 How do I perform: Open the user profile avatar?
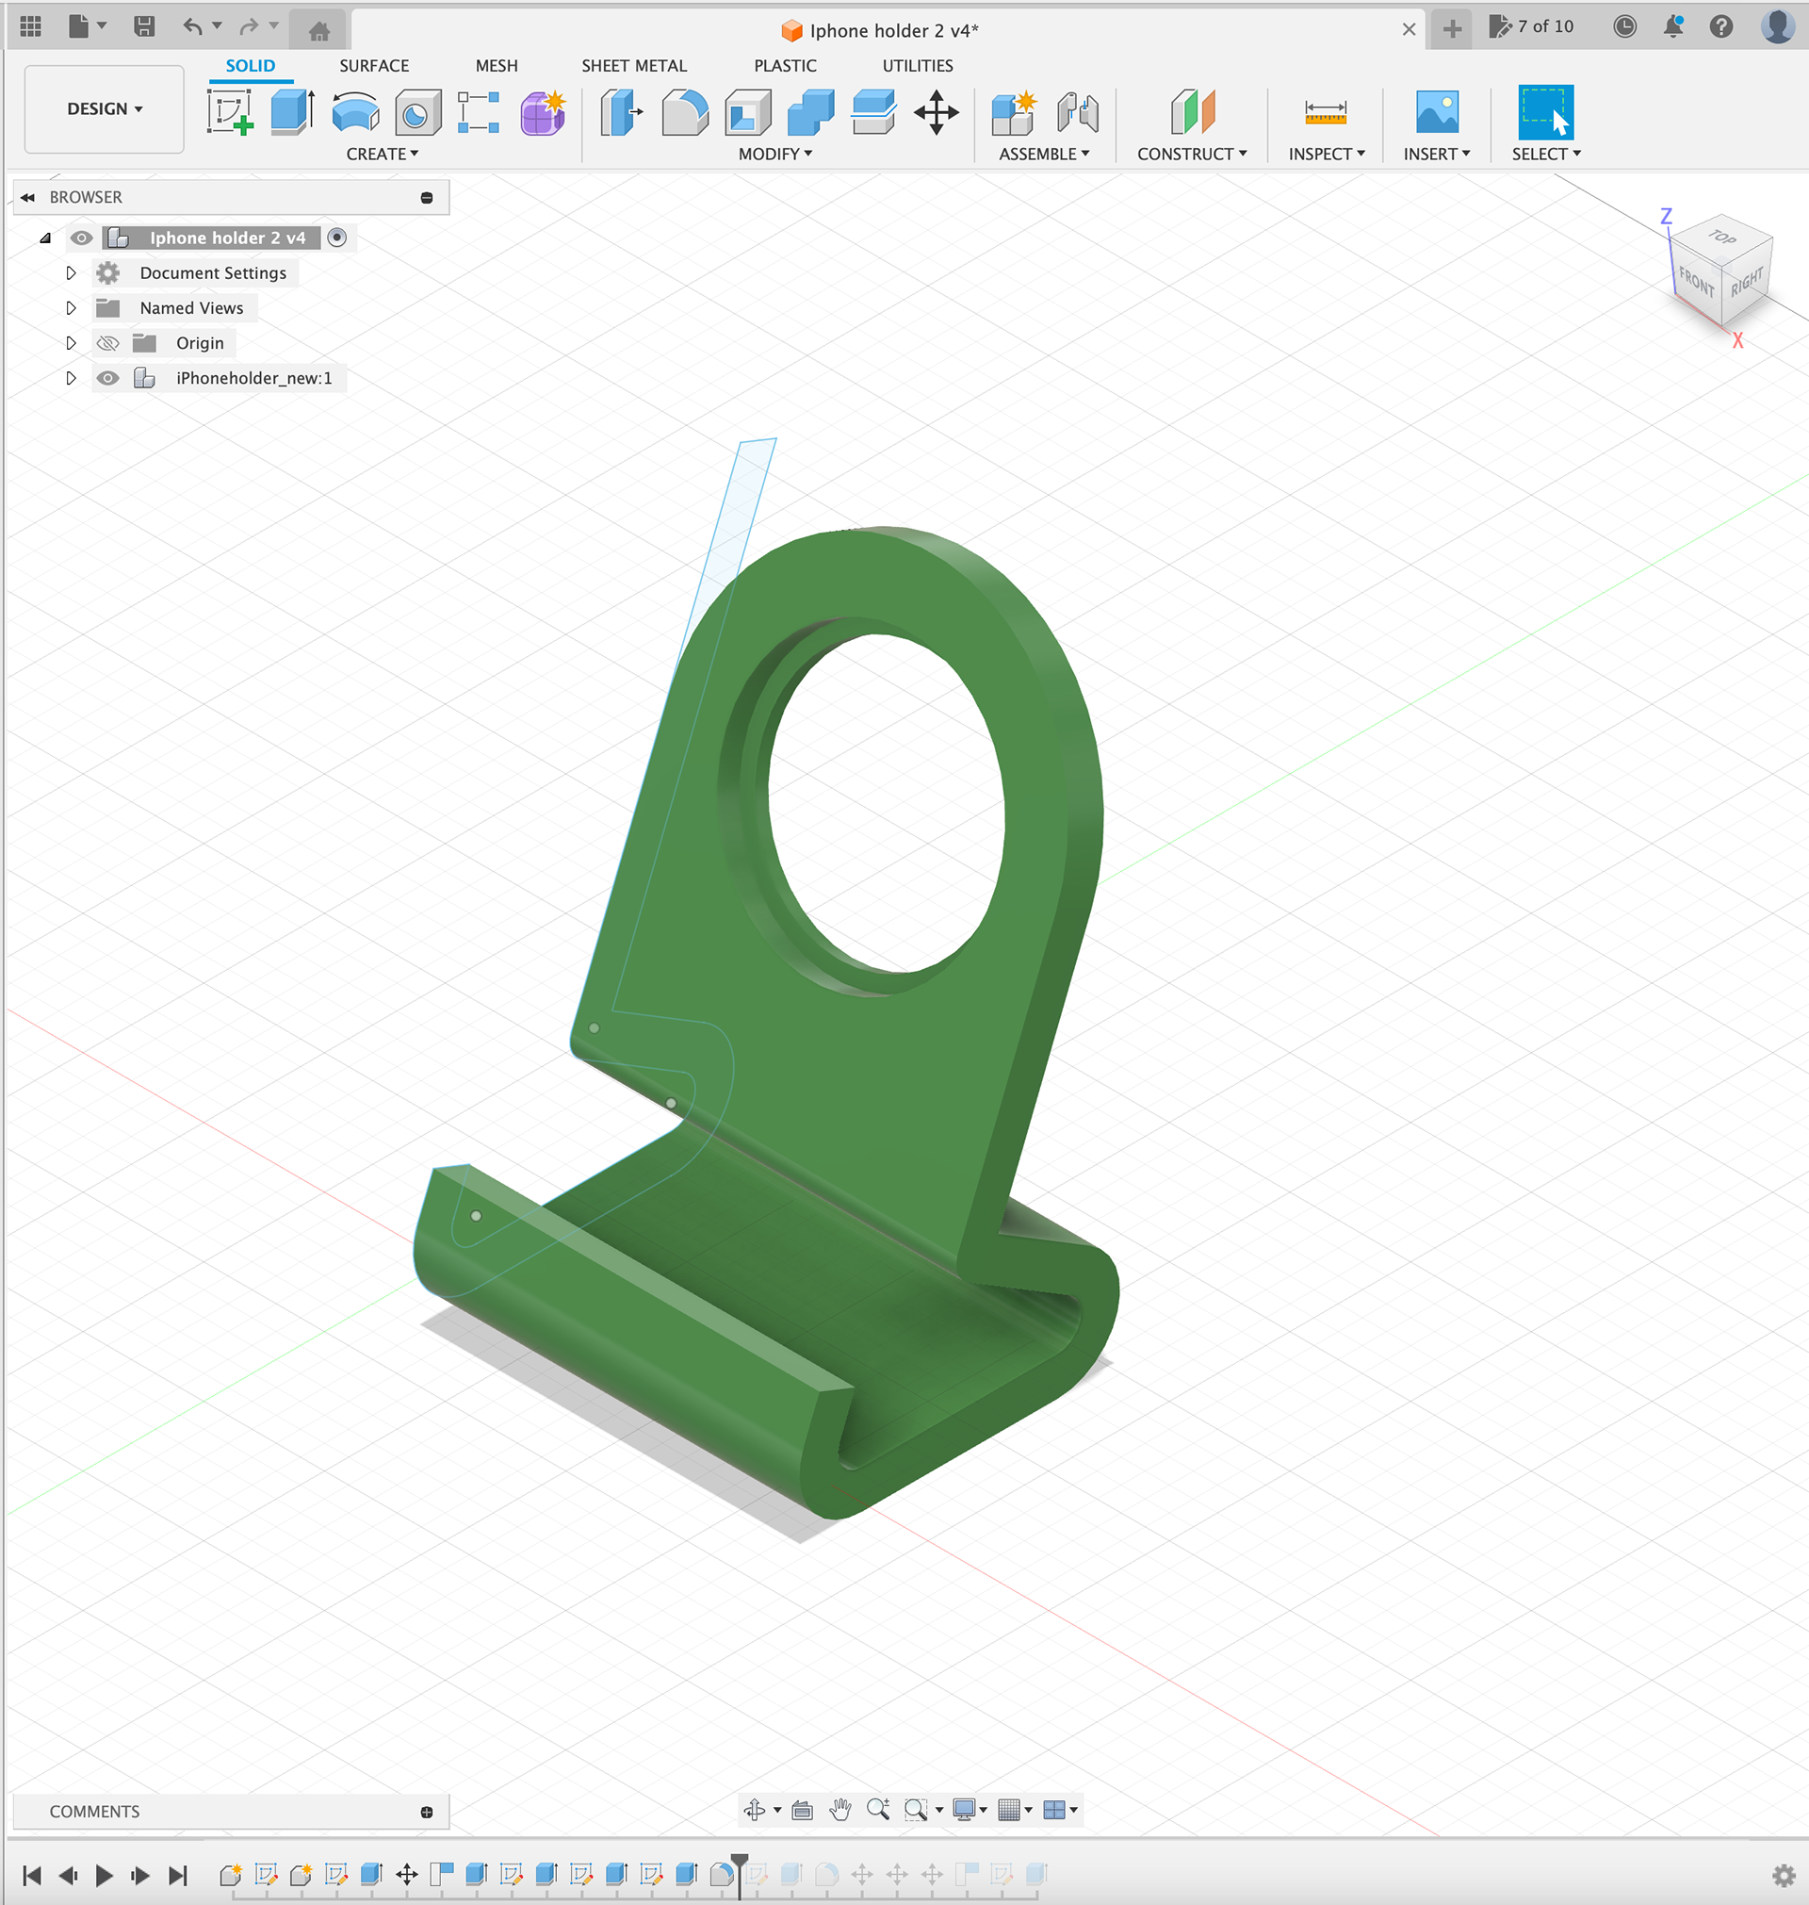click(1777, 27)
